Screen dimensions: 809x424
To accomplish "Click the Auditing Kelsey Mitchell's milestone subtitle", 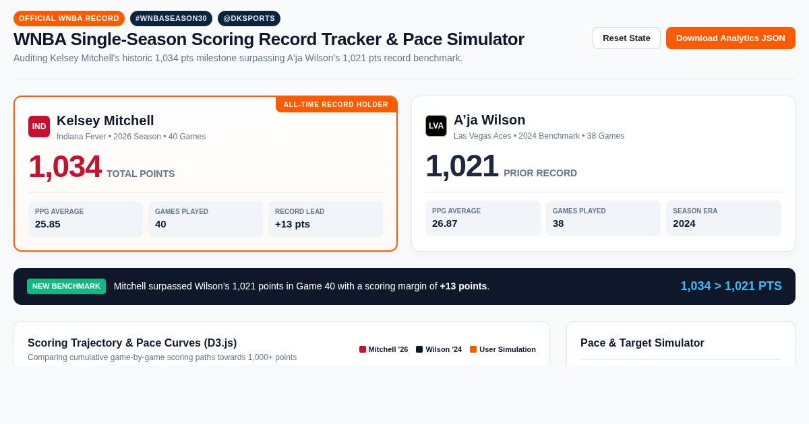I will pyautogui.click(x=238, y=58).
